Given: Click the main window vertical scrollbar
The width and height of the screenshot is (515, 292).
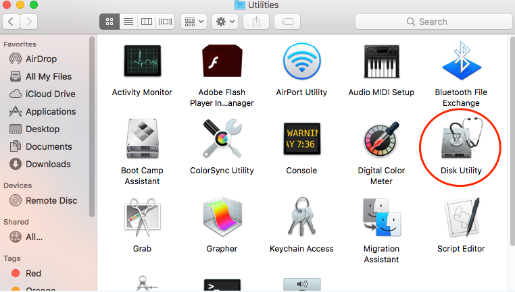Looking at the screenshot, I should [513, 140].
